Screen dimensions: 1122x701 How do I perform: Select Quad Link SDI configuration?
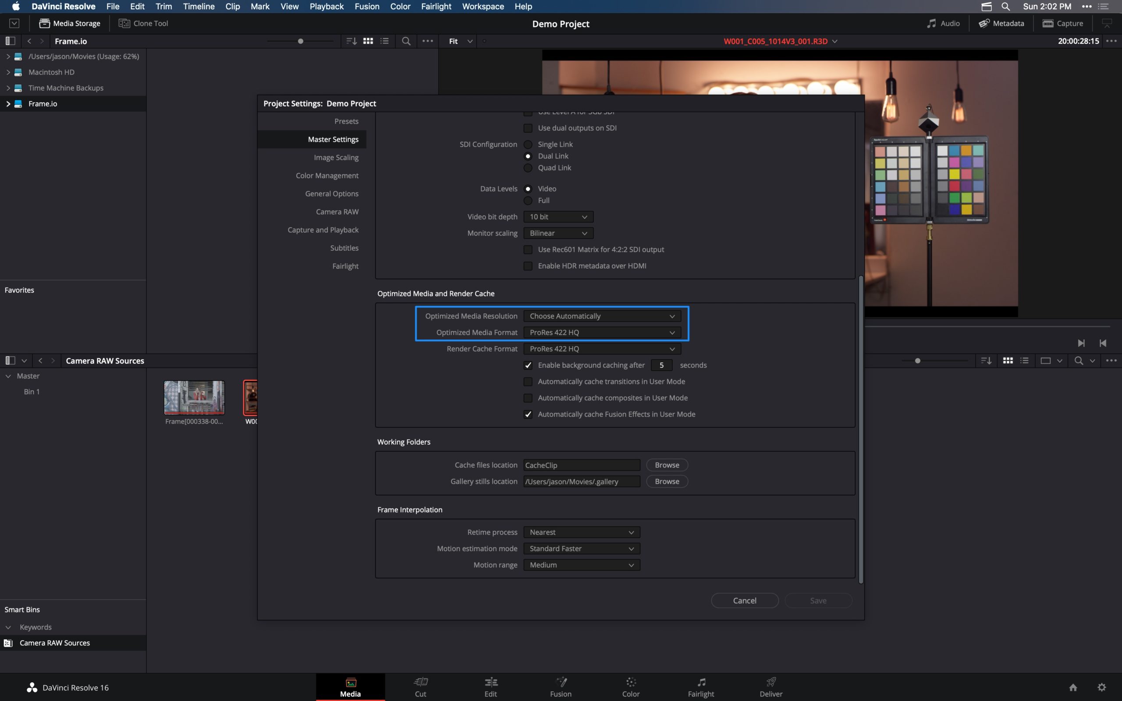[528, 168]
